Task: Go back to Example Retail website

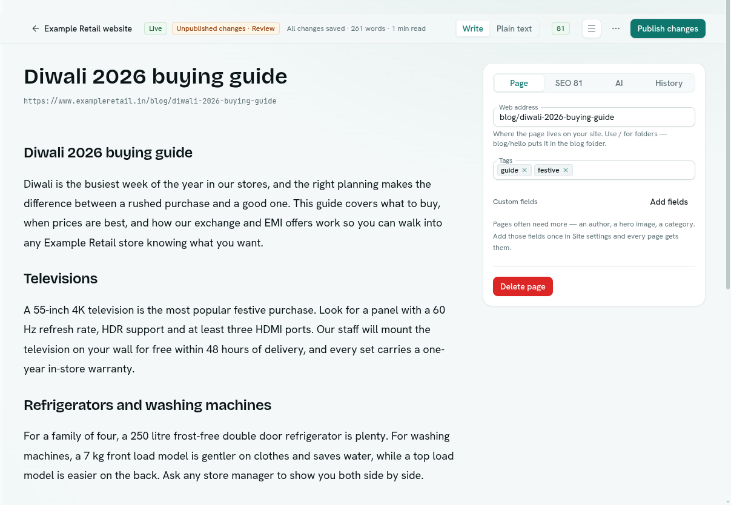Action: coord(82,28)
